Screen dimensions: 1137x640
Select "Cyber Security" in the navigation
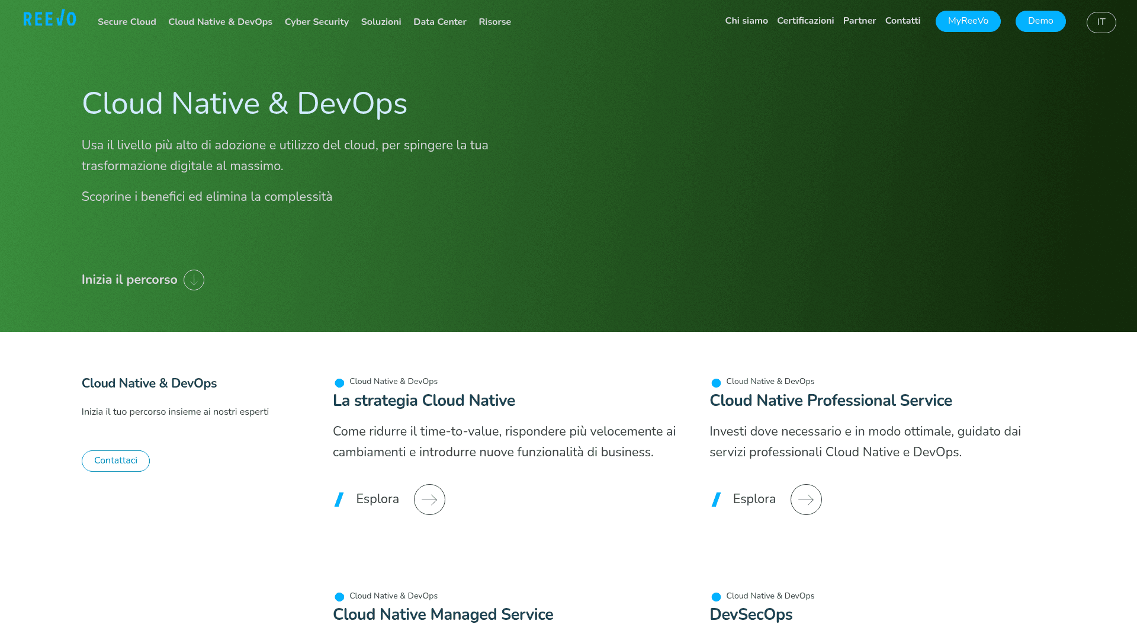tap(317, 22)
